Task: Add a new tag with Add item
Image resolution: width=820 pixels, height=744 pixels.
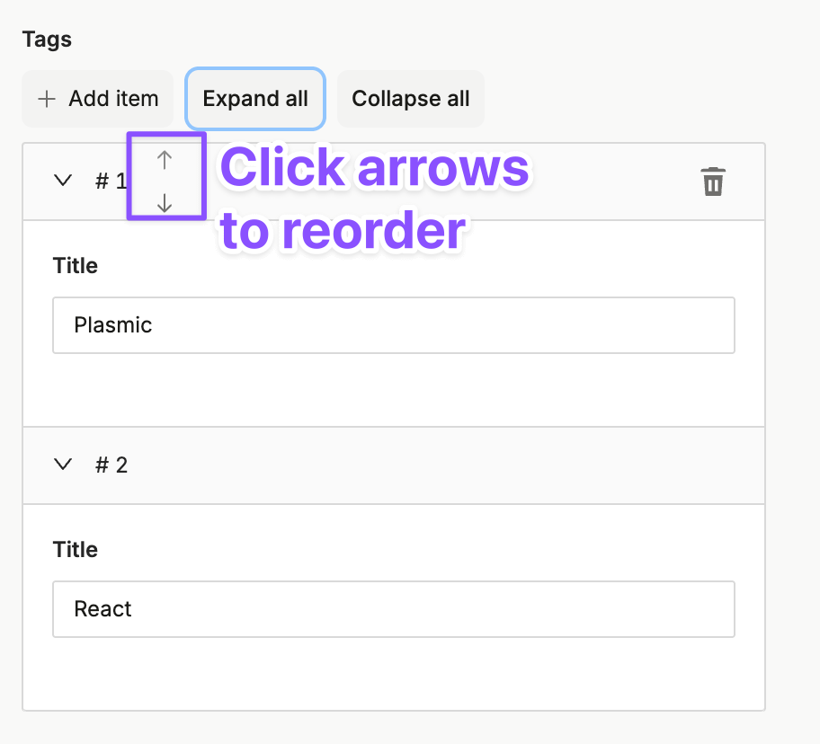Action: 97,99
